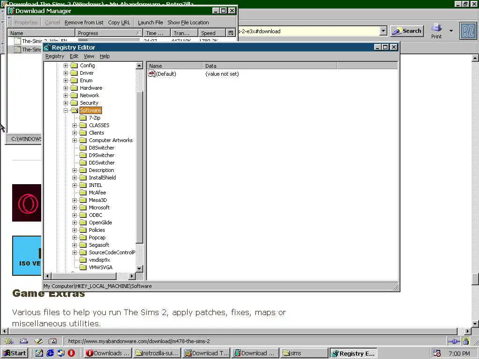Viewport: 479px width, 359px height.
Task: Click Remove from List in Download Manager
Action: click(84, 22)
